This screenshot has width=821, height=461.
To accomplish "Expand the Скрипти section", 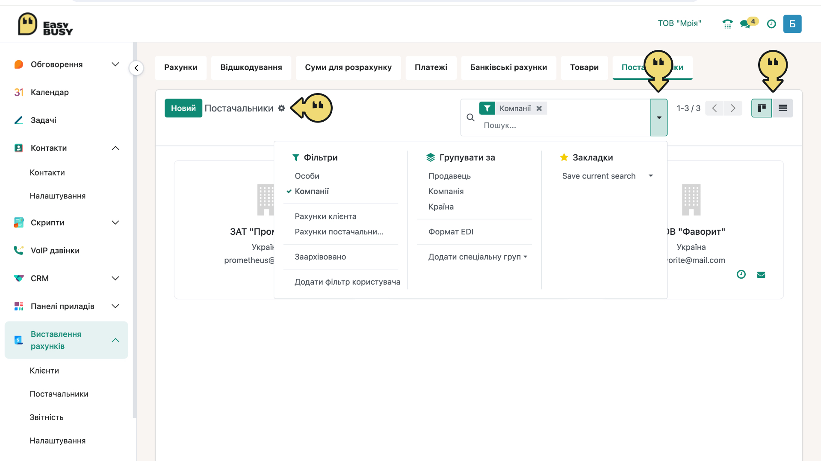I will click(x=115, y=222).
